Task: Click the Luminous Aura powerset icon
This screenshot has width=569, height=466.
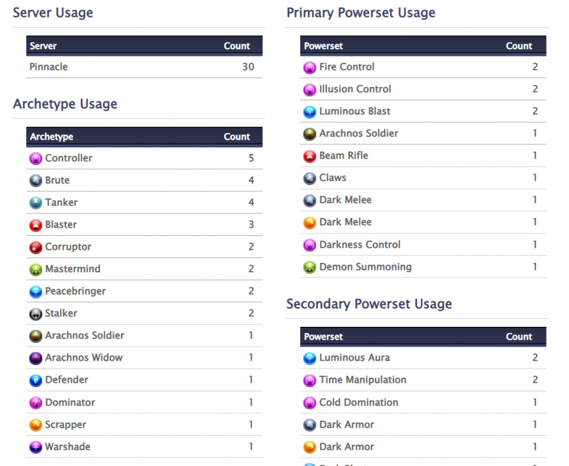Action: coord(310,358)
